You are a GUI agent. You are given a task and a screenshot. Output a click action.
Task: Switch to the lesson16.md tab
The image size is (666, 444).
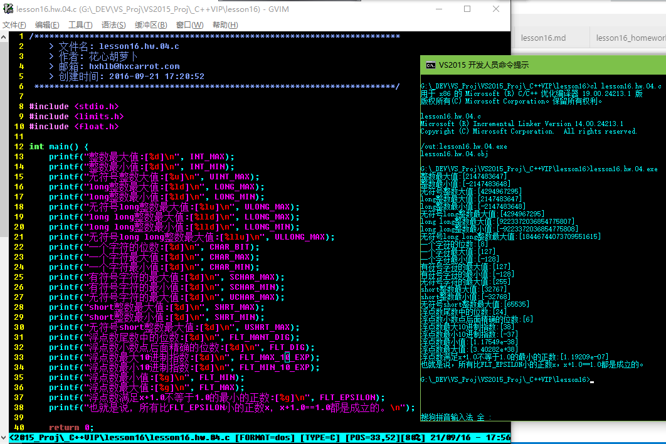click(x=543, y=38)
